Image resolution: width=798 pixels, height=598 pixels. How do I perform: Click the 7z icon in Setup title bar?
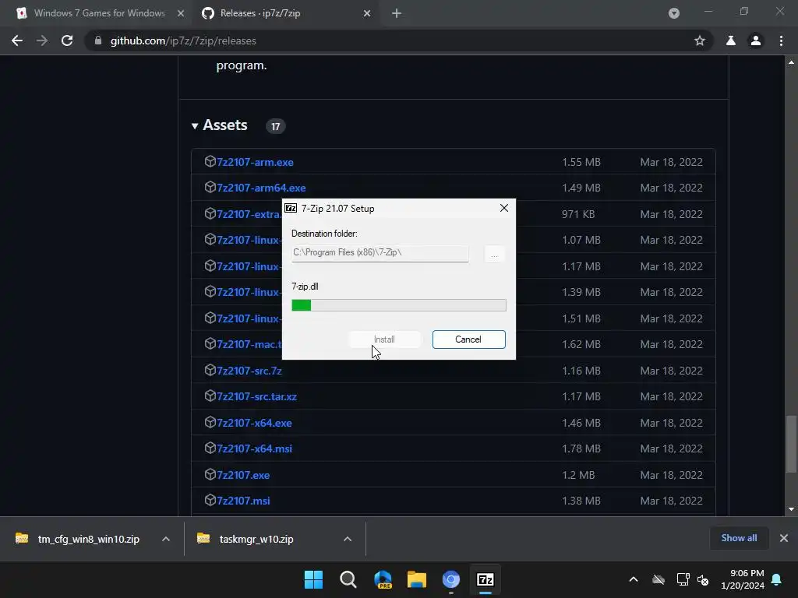(x=291, y=208)
